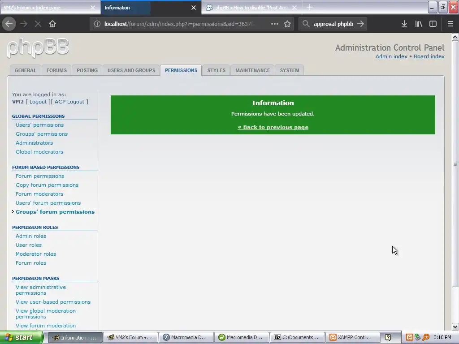Click the Start button
The width and height of the screenshot is (459, 344).
click(22, 337)
